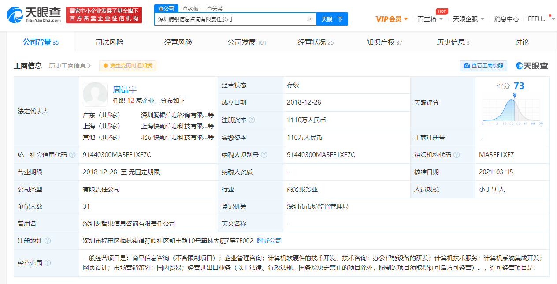557x284 pixels.
Task: Select the 查公司 search mode tab
Action: [167, 8]
